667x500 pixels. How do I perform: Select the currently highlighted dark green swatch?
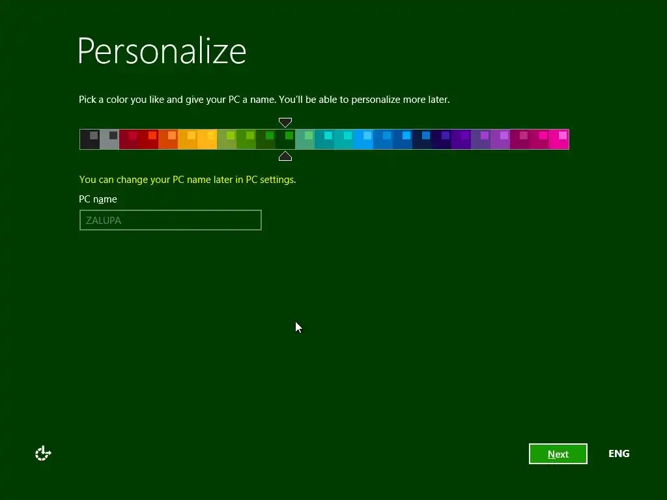pyautogui.click(x=285, y=139)
